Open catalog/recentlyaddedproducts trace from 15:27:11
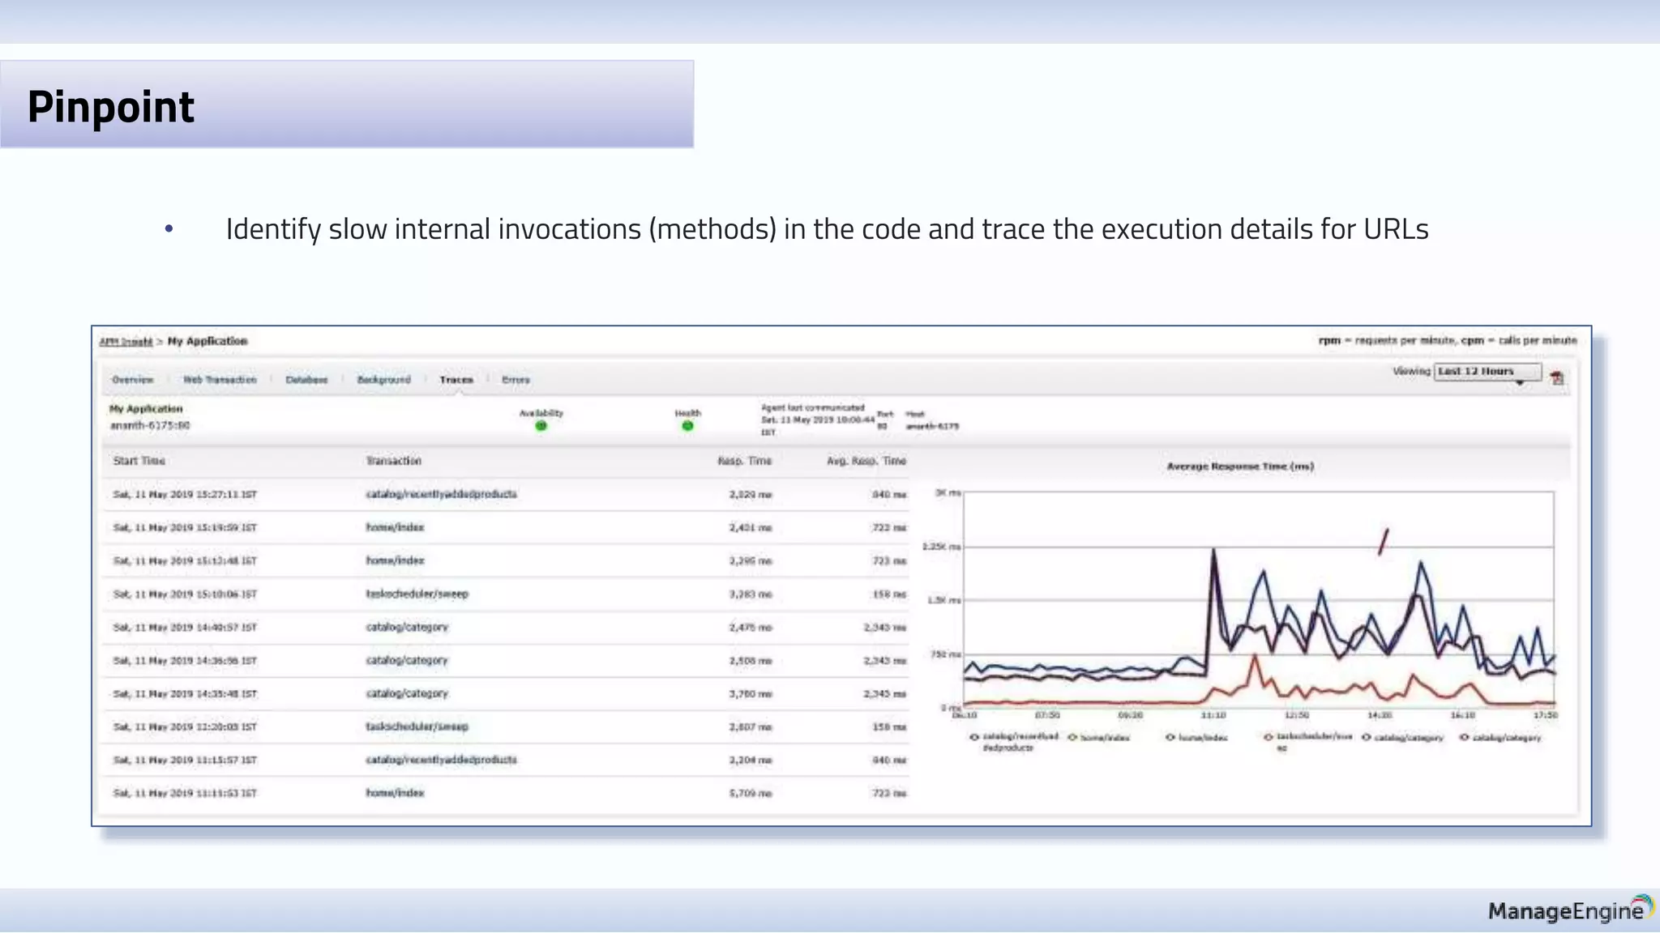 [442, 494]
